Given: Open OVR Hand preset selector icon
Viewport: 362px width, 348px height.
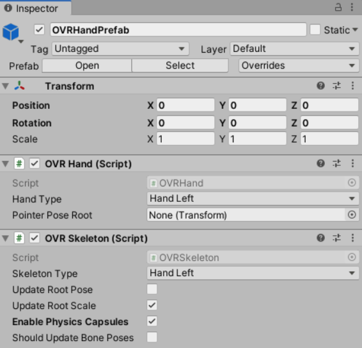Looking at the screenshot, I should point(336,163).
